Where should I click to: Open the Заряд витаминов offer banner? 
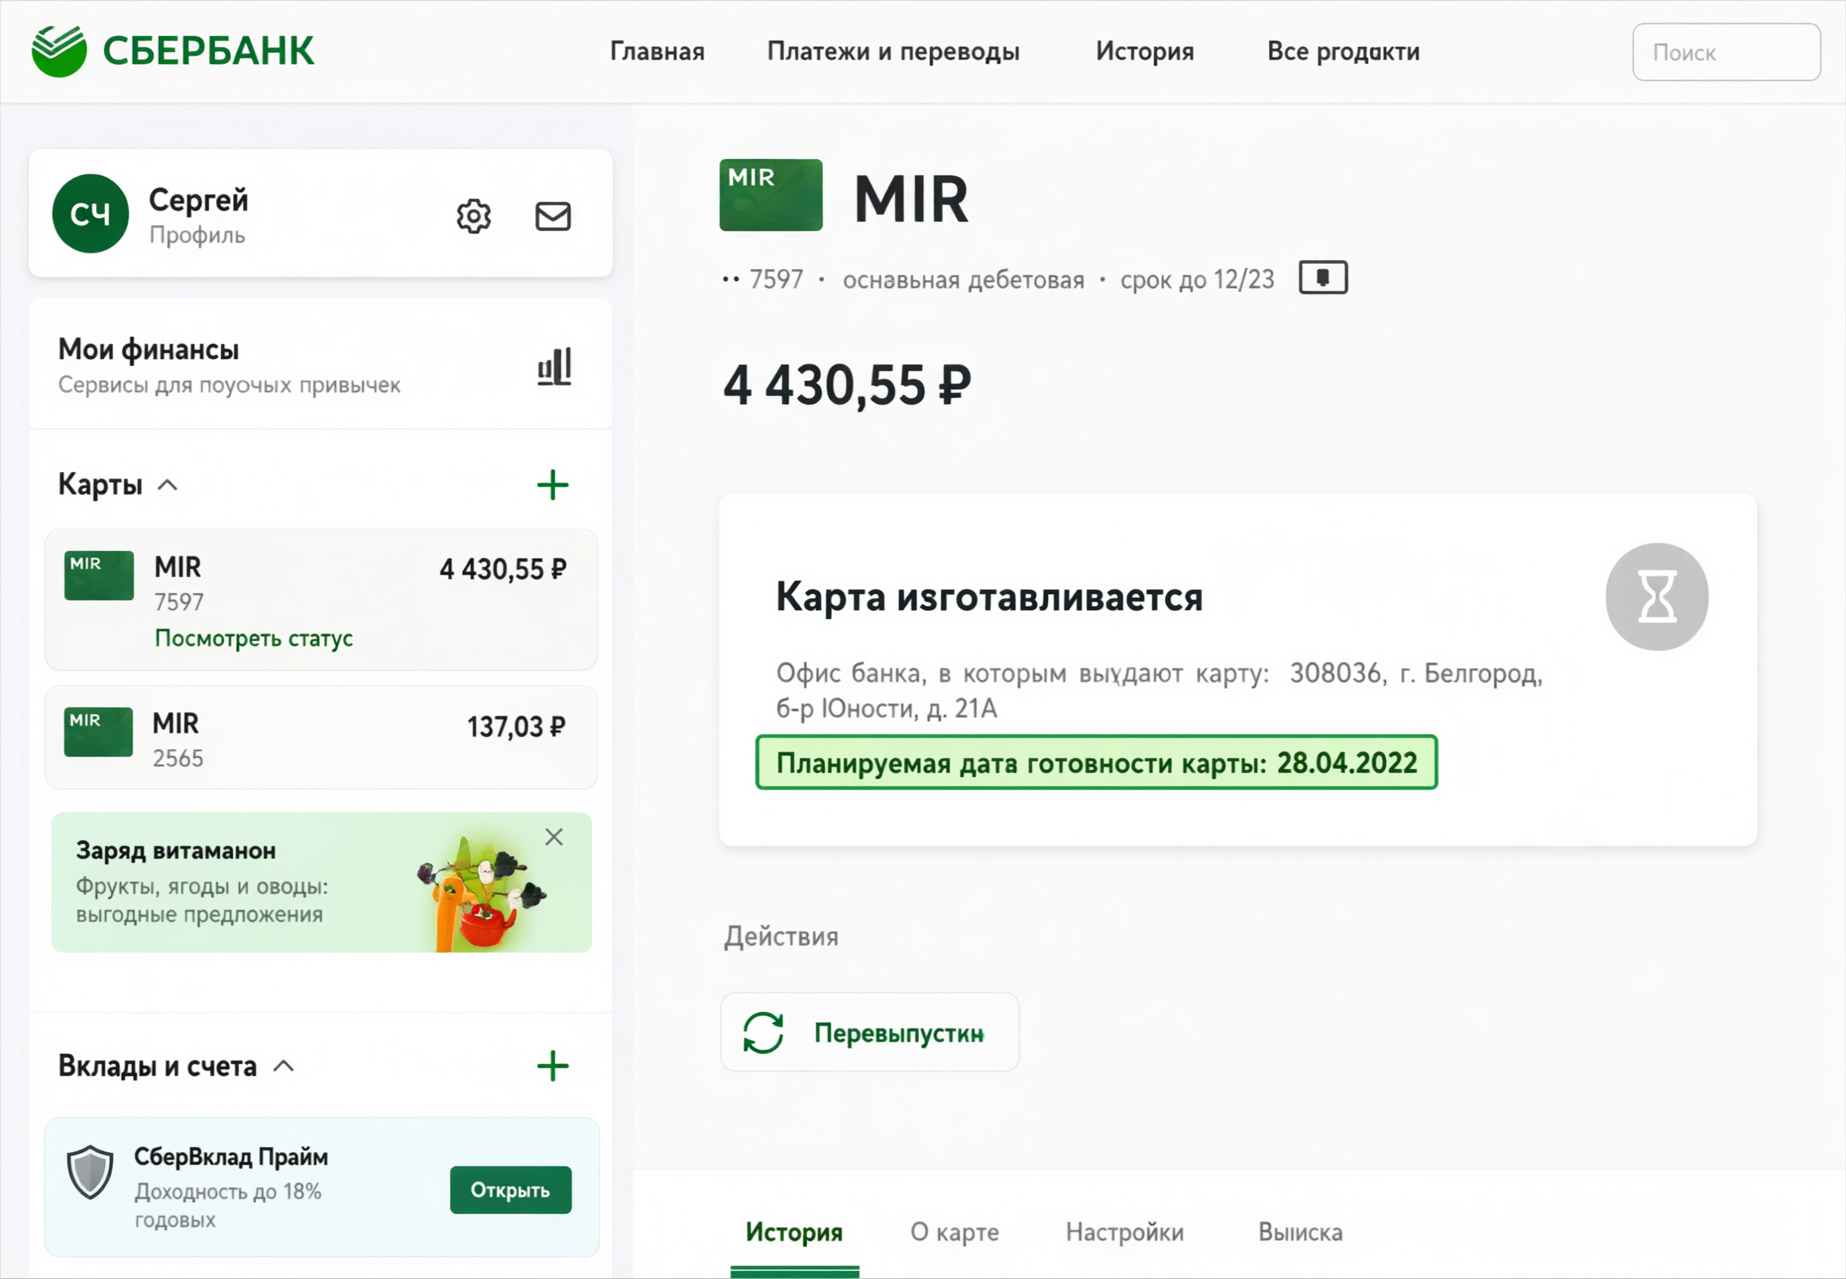321,882
